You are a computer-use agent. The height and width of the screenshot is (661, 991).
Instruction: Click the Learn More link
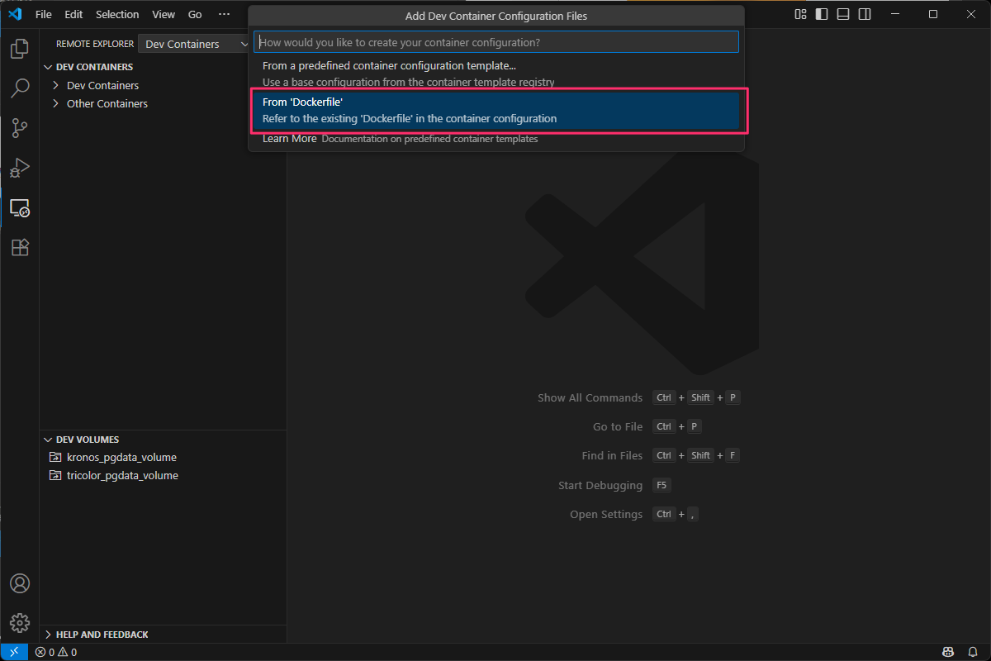click(x=289, y=139)
